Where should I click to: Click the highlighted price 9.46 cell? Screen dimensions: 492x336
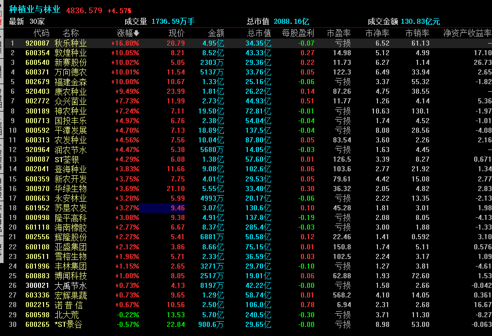tap(162, 208)
